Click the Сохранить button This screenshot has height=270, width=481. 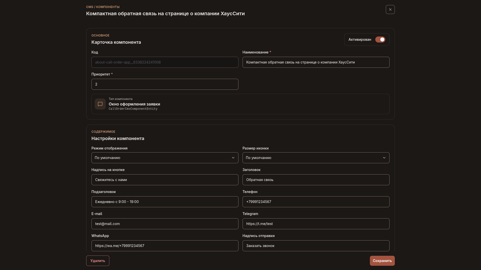coord(382,261)
